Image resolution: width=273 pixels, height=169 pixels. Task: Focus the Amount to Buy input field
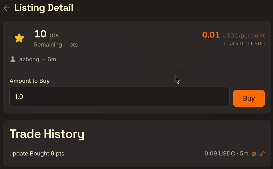click(119, 97)
